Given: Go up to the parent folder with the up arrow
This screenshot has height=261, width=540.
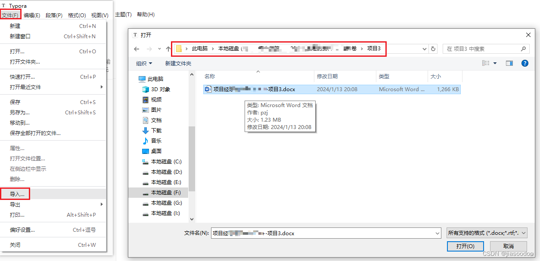Looking at the screenshot, I should point(168,49).
